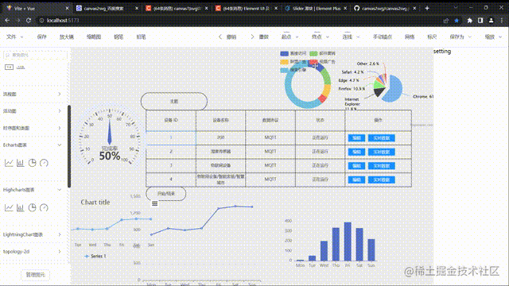Click 实时数据 button in device row 1
The height and width of the screenshot is (286, 509).
tap(382, 137)
